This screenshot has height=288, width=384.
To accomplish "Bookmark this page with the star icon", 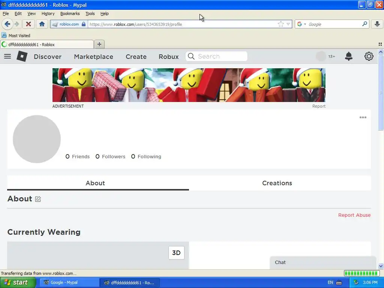I will (x=280, y=24).
